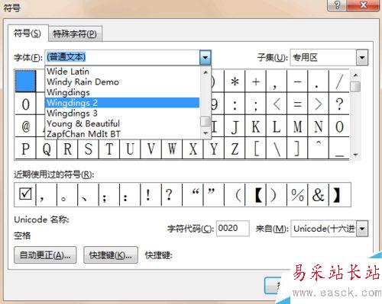
Task: Pick the recently used exclamation mark
Action: (151, 194)
